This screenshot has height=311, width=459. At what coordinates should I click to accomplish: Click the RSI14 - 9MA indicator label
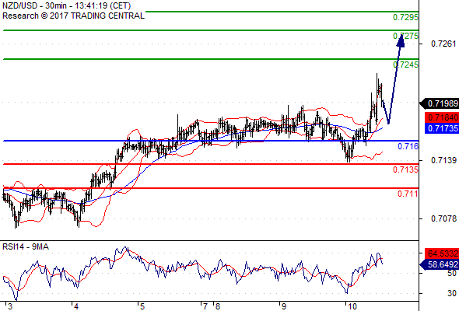pyautogui.click(x=26, y=247)
